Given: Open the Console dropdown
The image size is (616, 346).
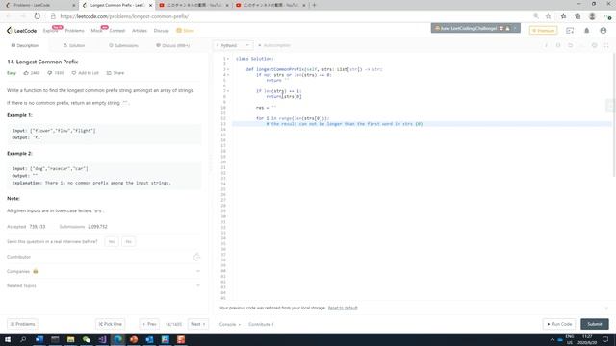Looking at the screenshot, I should click(230, 325).
